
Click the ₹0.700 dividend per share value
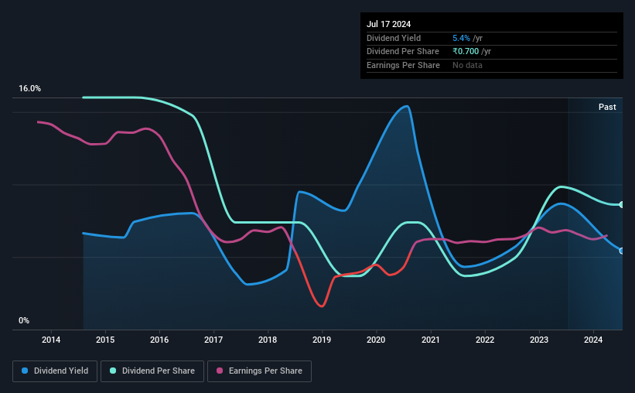pos(466,52)
